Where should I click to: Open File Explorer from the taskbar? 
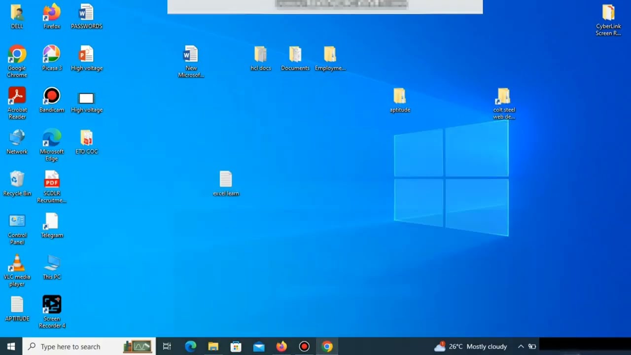tap(213, 347)
